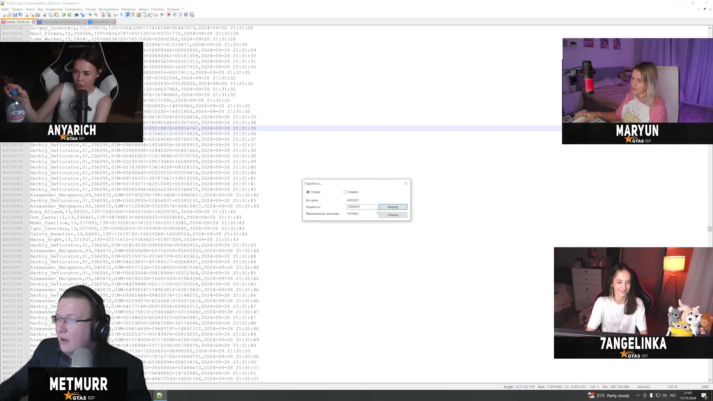This screenshot has height=401, width=713.
Task: Click the Function List toolbar icon
Action: point(150,15)
